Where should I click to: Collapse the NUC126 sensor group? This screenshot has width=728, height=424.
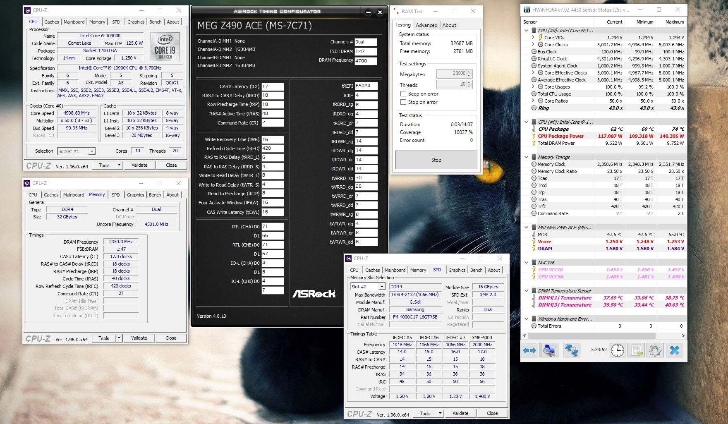526,263
